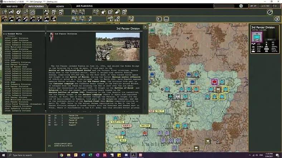Click the 'SKG 210' label on map
This screenshot has height=158, width=282.
[145, 126]
